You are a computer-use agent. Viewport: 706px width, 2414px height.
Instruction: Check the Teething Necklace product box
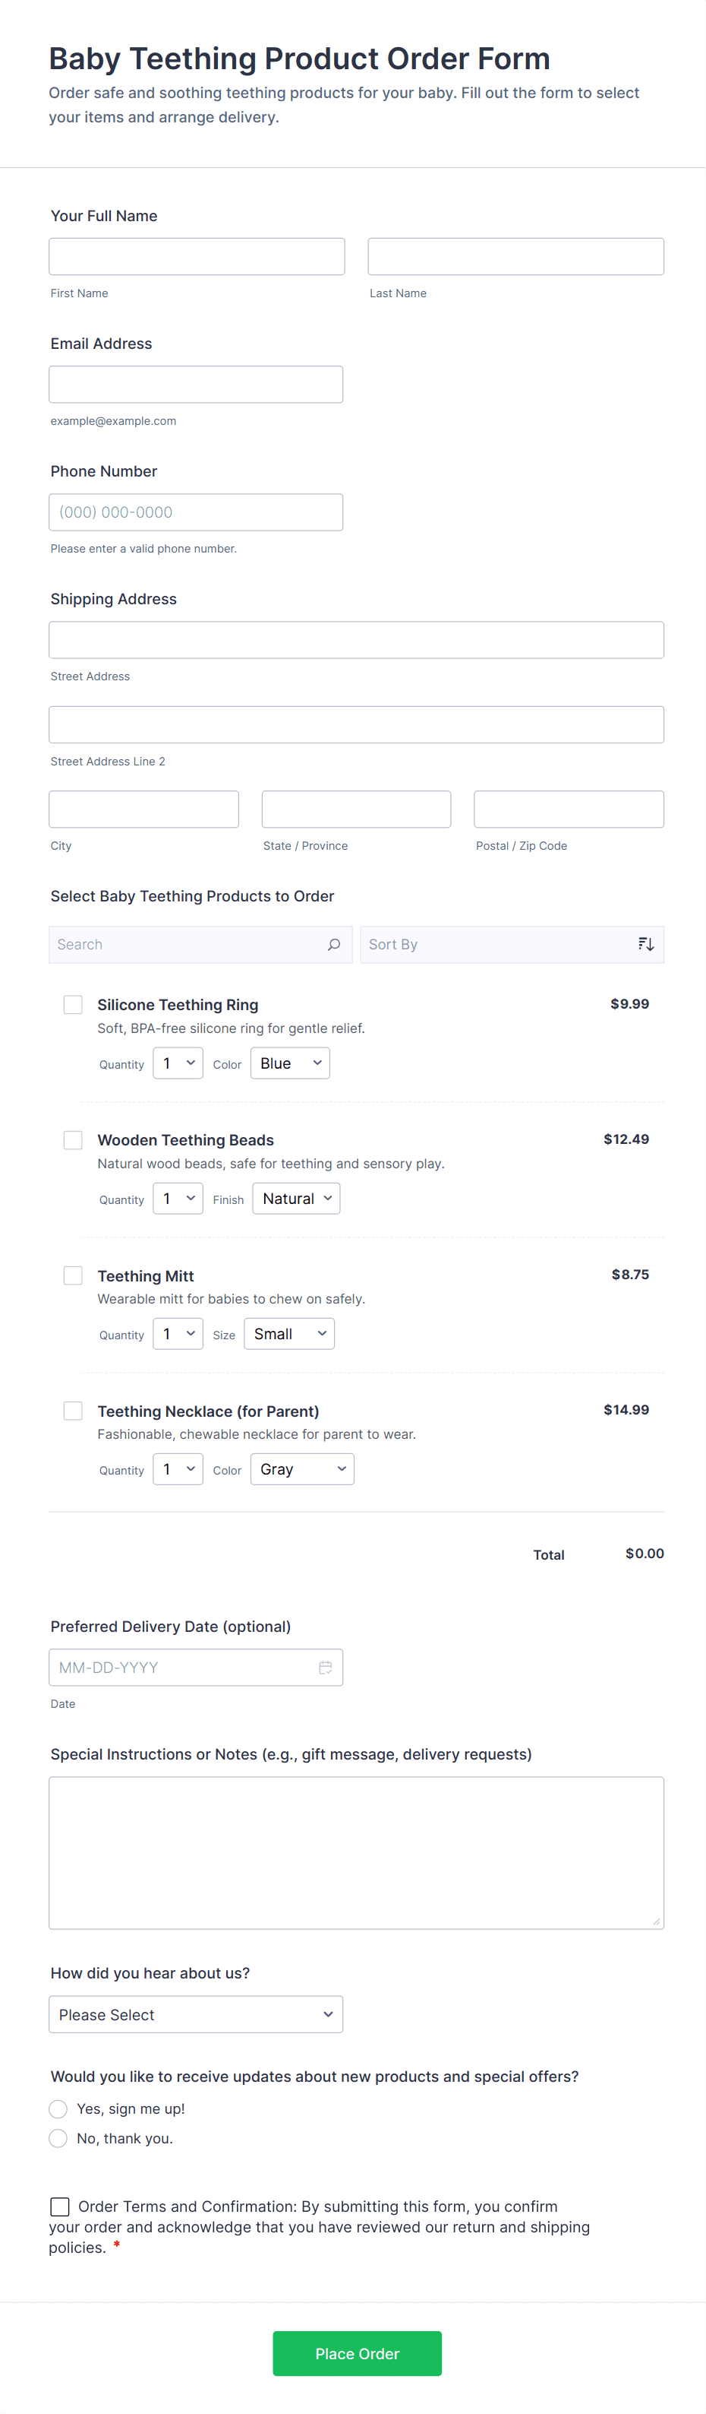tap(73, 1411)
